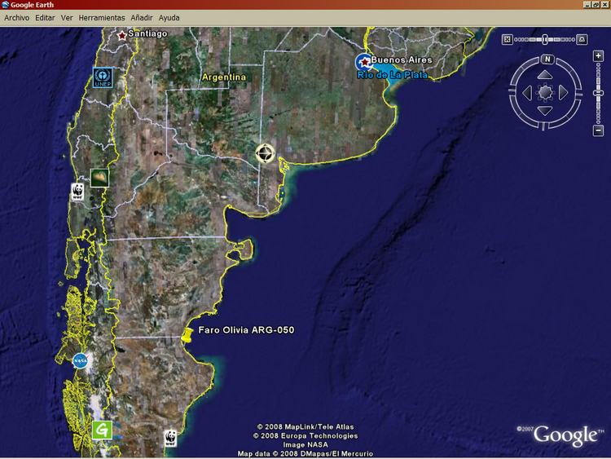This screenshot has width=611, height=459.
Task: Click the NASA logo placemark
Action: (81, 361)
